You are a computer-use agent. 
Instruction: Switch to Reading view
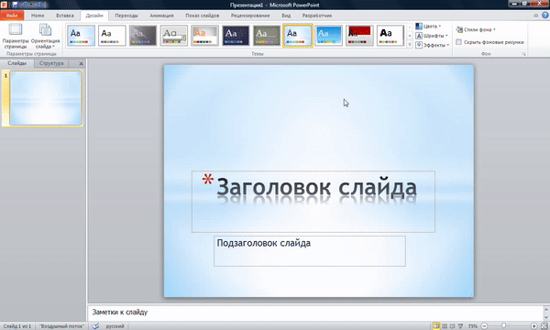click(453, 326)
